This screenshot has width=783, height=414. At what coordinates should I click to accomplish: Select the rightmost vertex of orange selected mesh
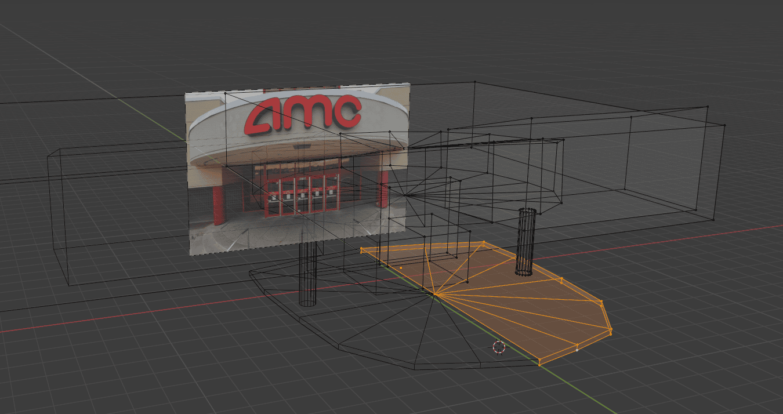tap(611, 330)
